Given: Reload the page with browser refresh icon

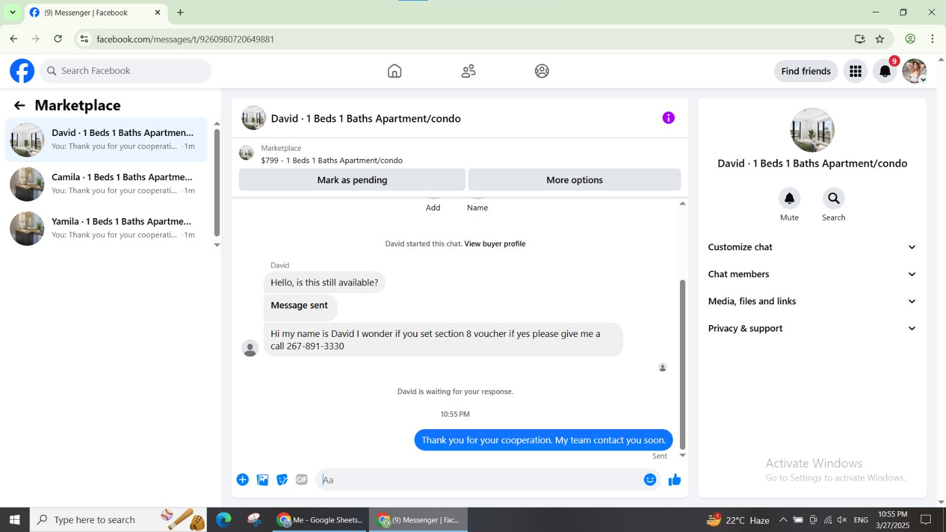Looking at the screenshot, I should point(58,39).
